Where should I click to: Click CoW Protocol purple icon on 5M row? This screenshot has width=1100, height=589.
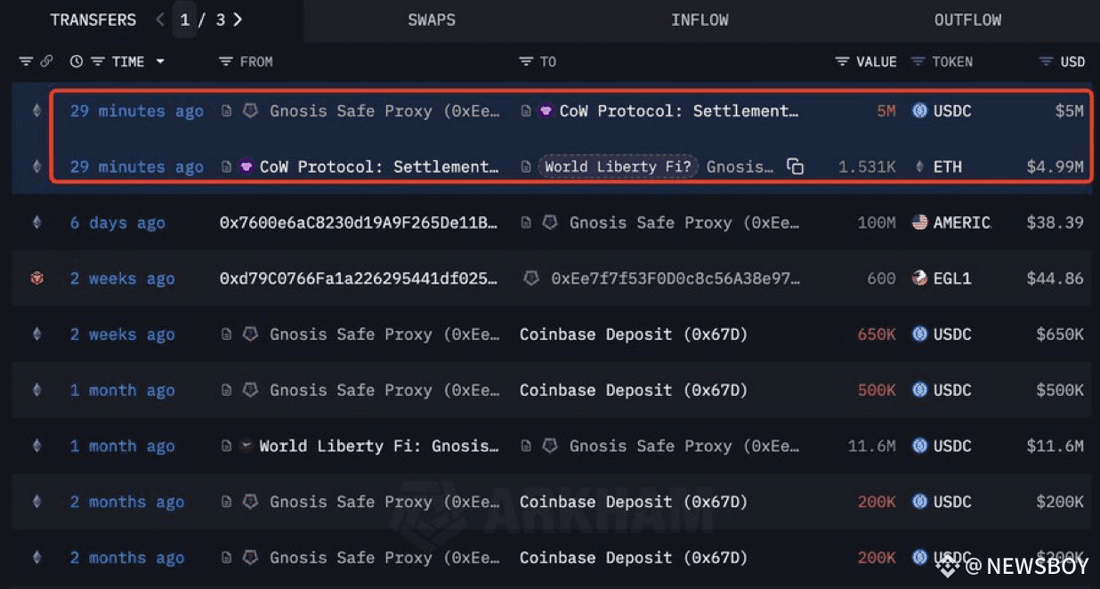click(546, 111)
